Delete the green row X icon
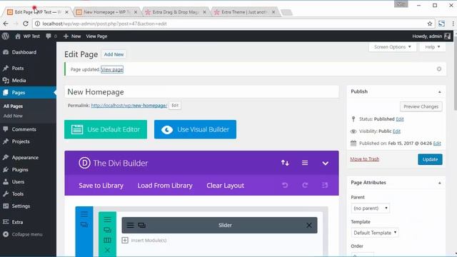Image resolution: width=457 pixels, height=257 pixels. 107,250
